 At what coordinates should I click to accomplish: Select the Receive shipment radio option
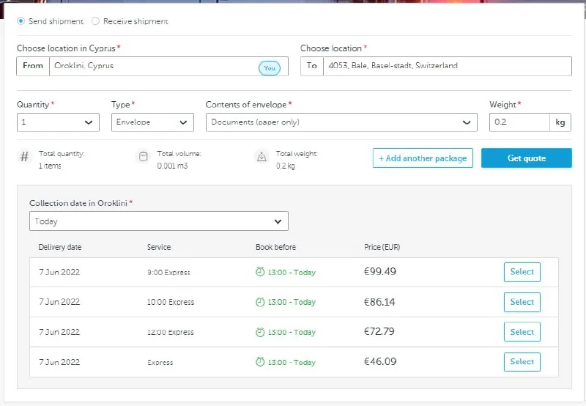coord(96,21)
